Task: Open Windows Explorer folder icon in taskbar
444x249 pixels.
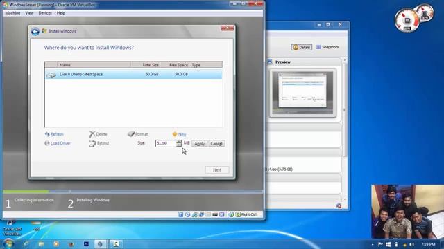Action: click(42, 244)
